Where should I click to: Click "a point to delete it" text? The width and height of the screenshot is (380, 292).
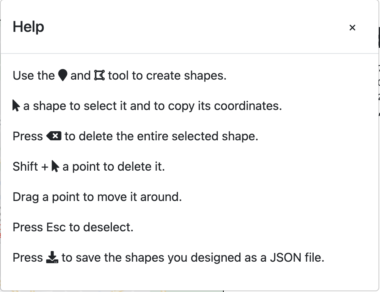pos(113,166)
